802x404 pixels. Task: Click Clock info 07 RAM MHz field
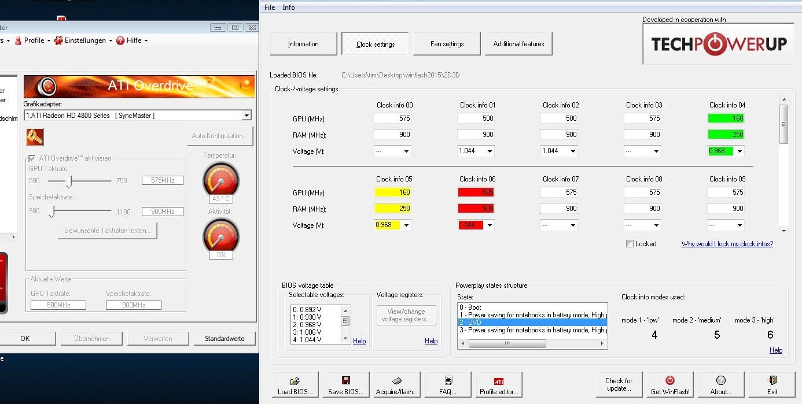tap(559, 209)
